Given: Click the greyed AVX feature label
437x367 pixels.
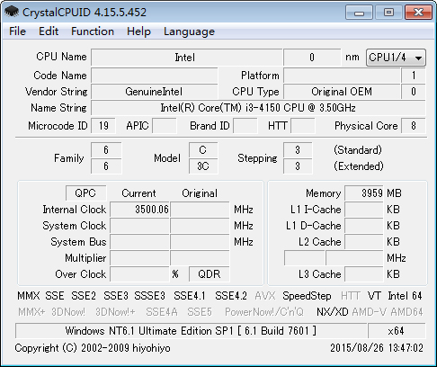Looking at the screenshot, I should point(265,296).
